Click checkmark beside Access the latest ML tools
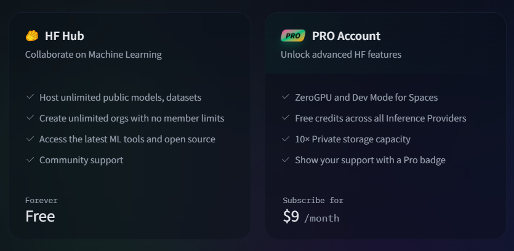This screenshot has height=251, width=514. 30,139
